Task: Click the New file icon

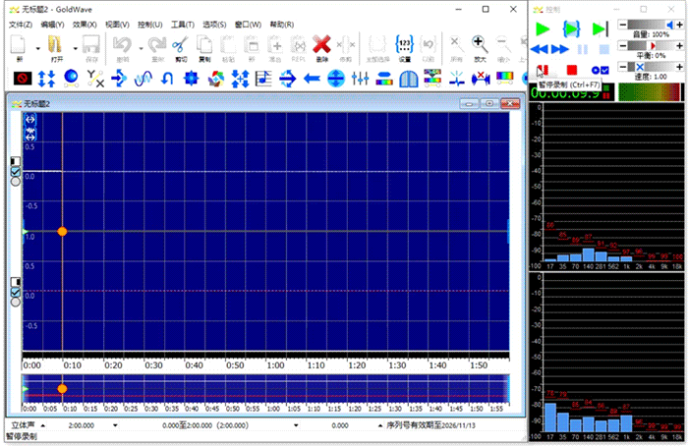Action: (x=19, y=45)
